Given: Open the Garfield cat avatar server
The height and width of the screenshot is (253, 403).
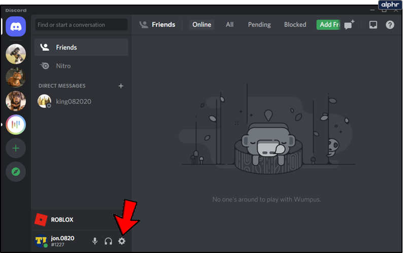Looking at the screenshot, I should coord(16,78).
